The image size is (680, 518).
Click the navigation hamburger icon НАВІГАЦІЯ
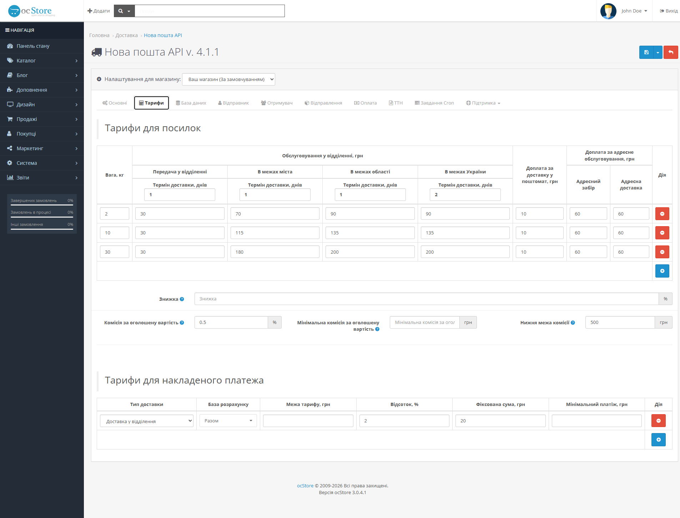tap(7, 30)
